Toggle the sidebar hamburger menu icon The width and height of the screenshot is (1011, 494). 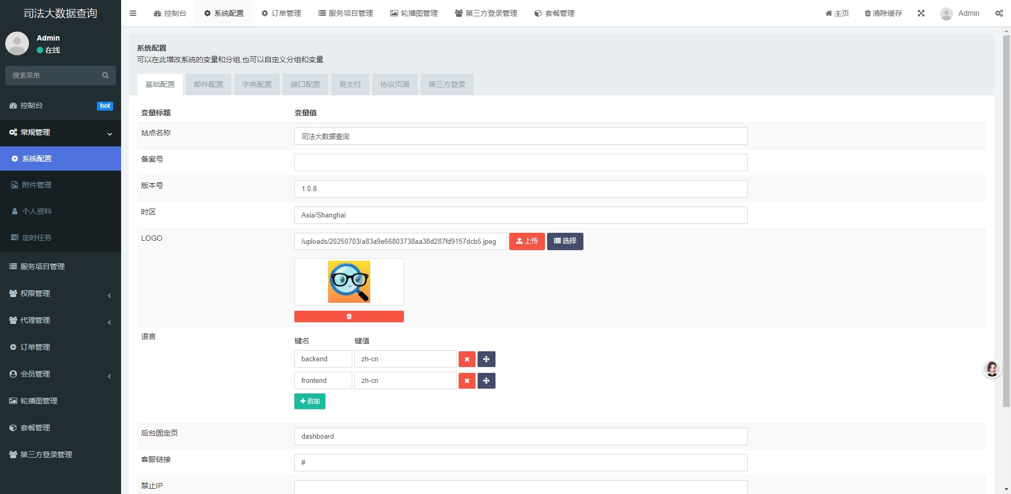pyautogui.click(x=133, y=13)
